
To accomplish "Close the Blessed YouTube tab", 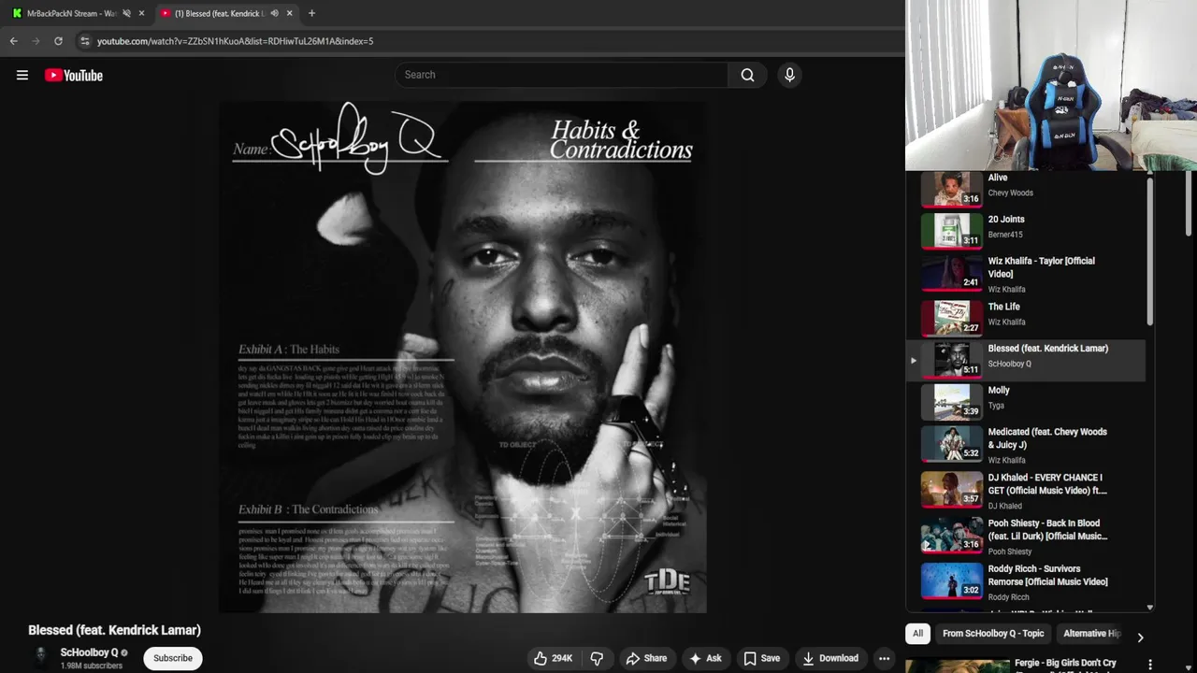I will click(289, 13).
